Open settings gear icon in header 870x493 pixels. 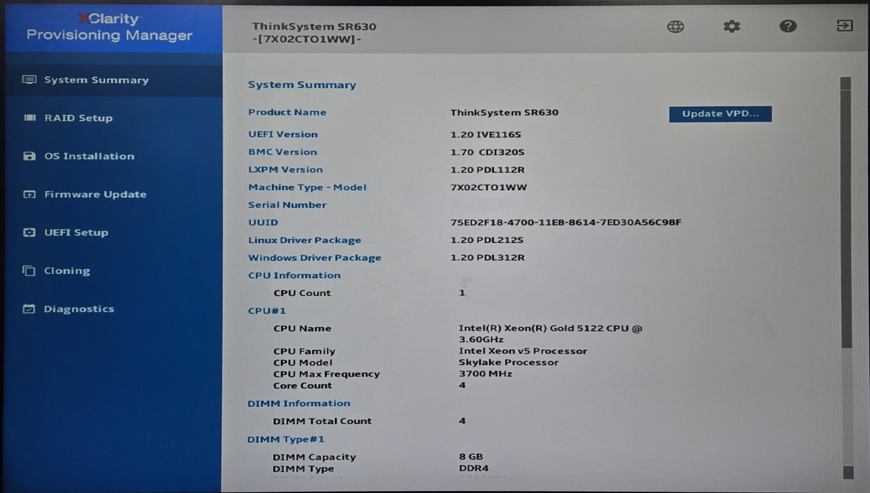(x=732, y=27)
